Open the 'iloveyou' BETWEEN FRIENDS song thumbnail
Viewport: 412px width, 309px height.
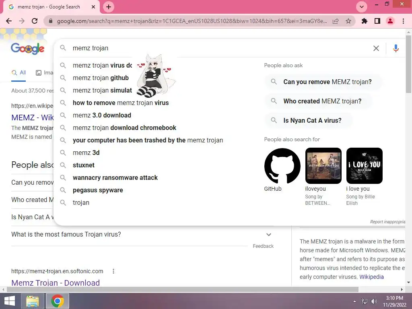pyautogui.click(x=323, y=166)
